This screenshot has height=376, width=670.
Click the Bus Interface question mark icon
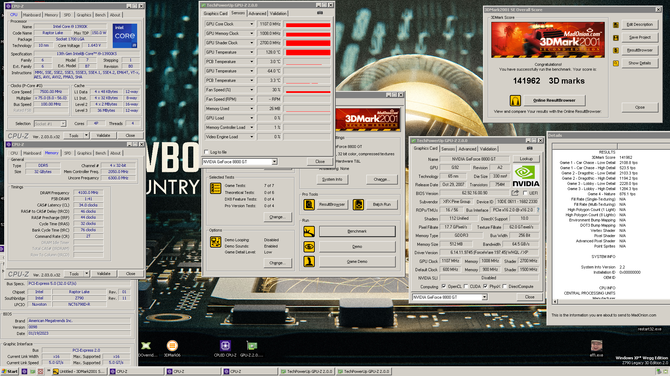[x=538, y=210]
